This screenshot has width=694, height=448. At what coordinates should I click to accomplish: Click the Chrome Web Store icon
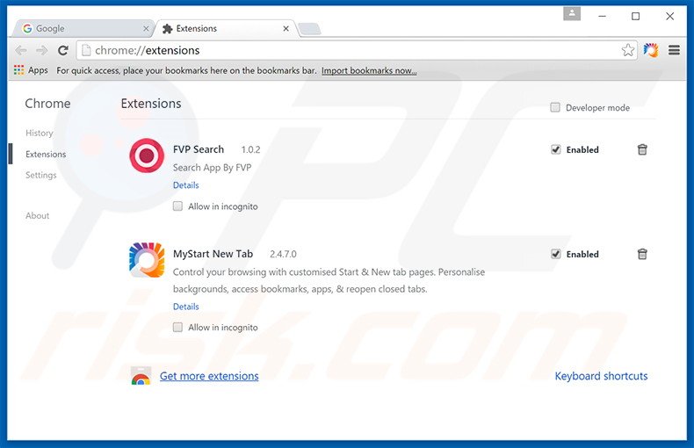click(x=141, y=376)
